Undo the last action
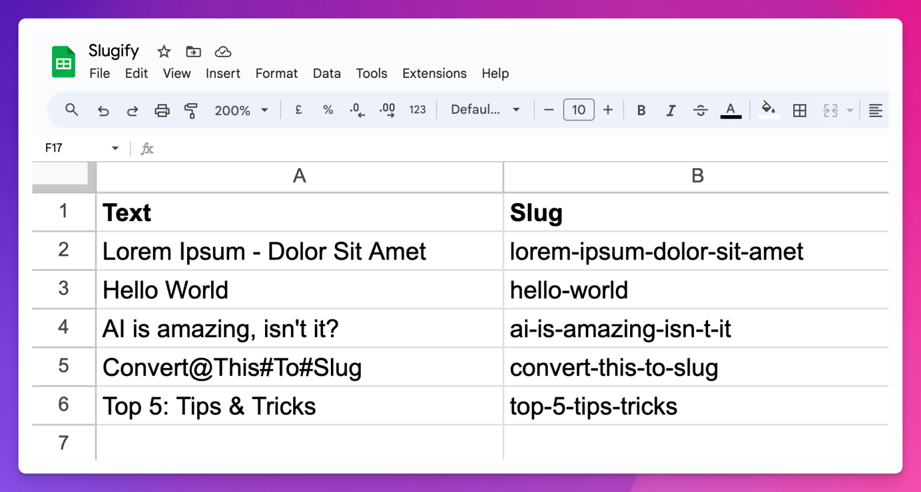 tap(103, 110)
